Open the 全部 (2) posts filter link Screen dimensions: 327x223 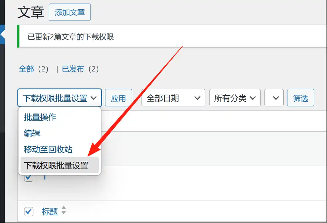coord(34,69)
